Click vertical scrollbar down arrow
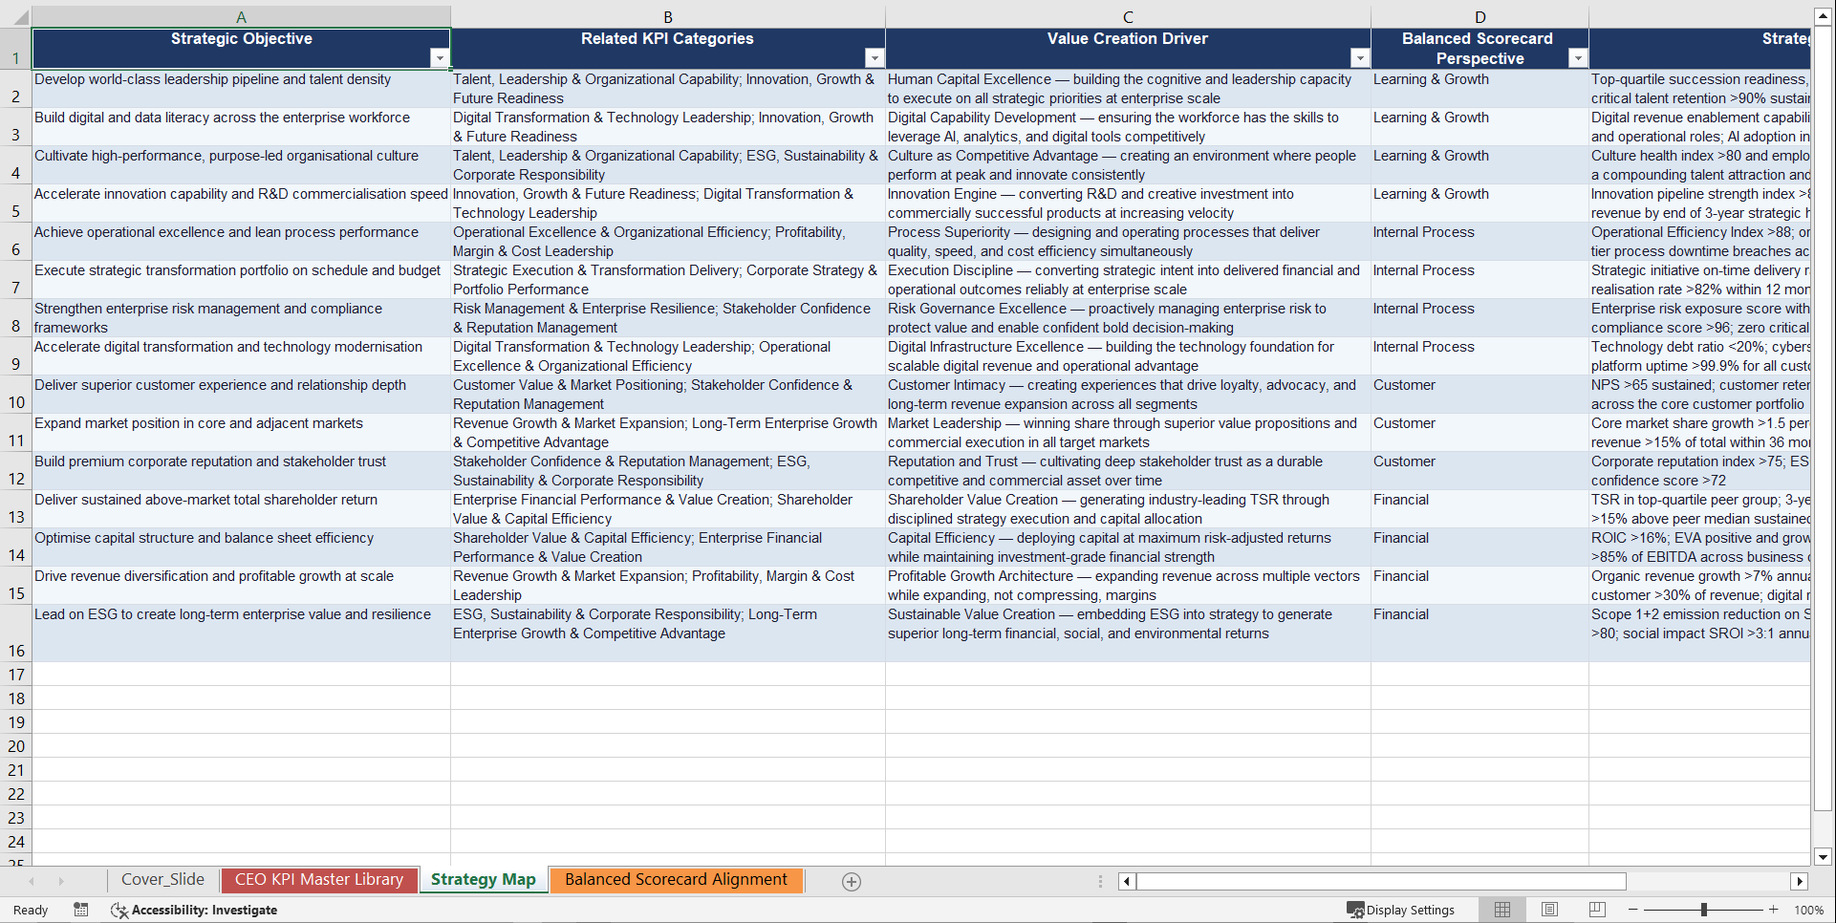1836x923 pixels. click(1823, 857)
